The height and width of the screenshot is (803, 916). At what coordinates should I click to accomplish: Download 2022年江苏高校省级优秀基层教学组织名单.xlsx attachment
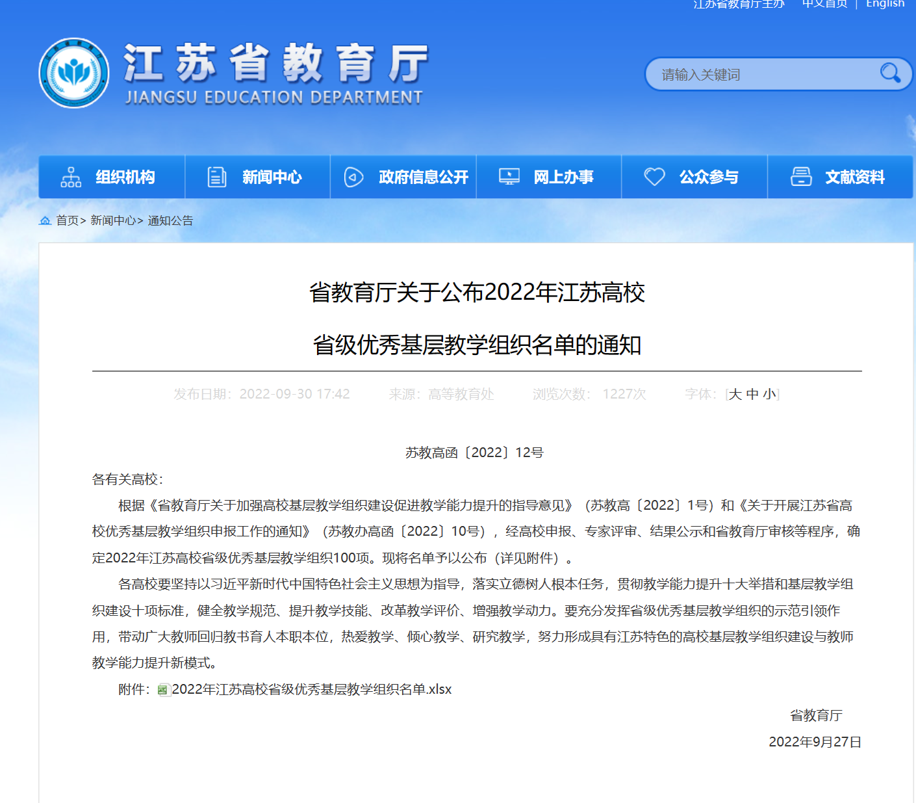click(312, 689)
